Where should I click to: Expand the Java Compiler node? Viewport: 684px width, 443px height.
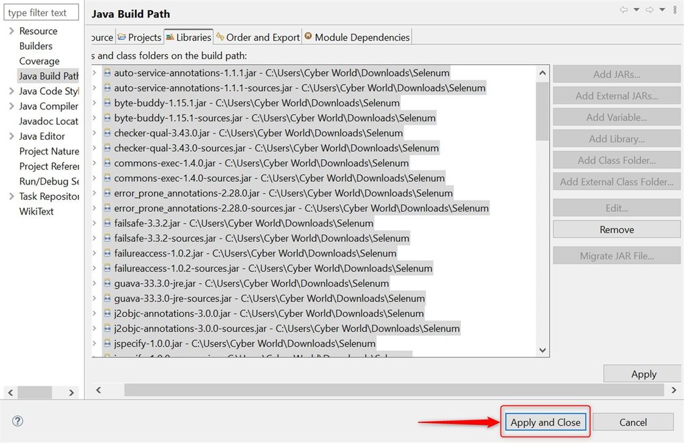tap(11, 106)
